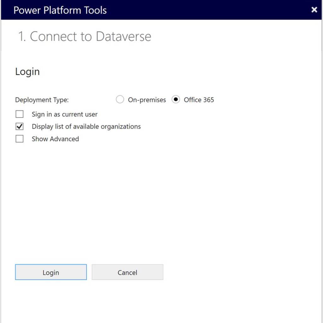Click the 'Show Advanced' label text
Viewport: 323px width, 323px height.
coord(55,139)
